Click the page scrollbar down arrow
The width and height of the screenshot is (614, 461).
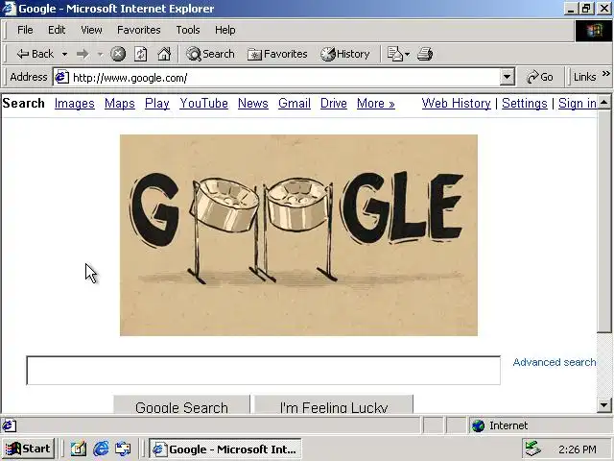click(x=603, y=405)
